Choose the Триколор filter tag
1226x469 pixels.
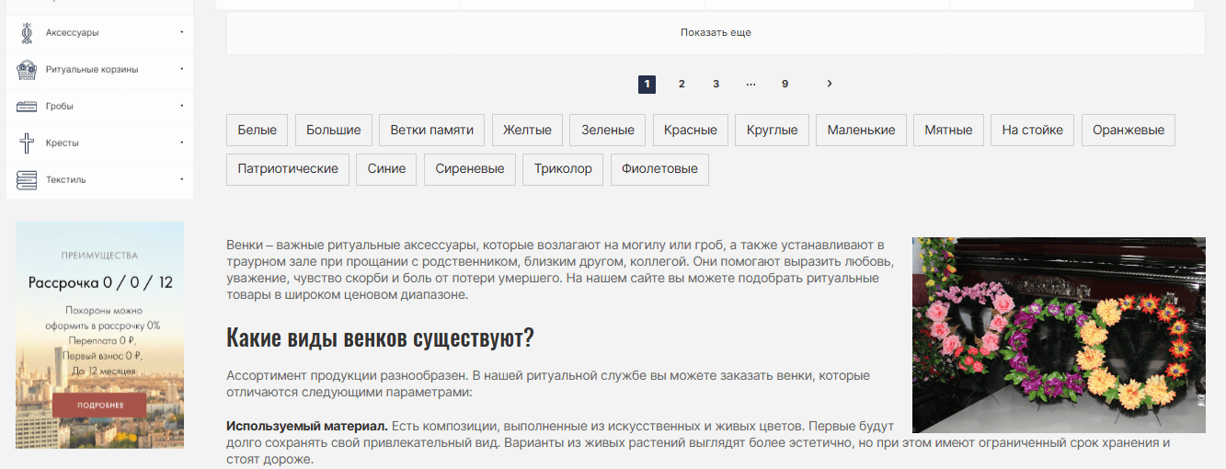click(x=563, y=169)
